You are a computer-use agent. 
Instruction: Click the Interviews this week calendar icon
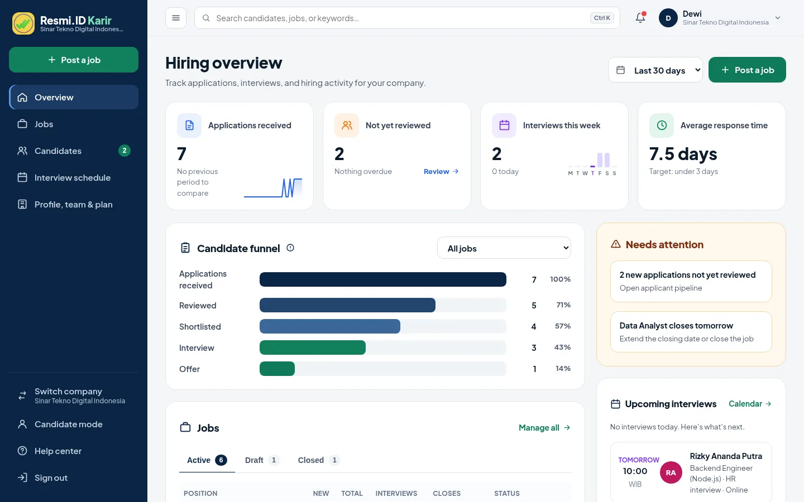pos(504,126)
